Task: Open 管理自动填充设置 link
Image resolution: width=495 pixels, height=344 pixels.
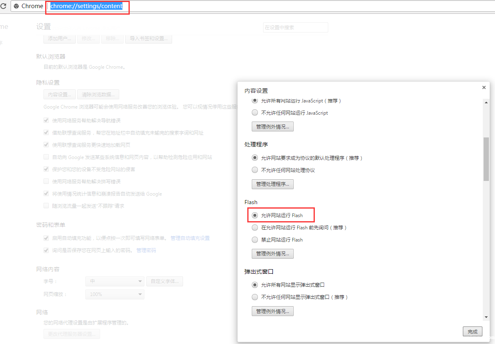Action: pos(190,238)
